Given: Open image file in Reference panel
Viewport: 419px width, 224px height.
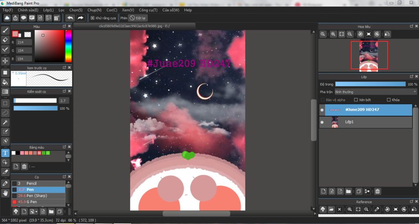Looking at the screenshot, I should pos(331,209).
